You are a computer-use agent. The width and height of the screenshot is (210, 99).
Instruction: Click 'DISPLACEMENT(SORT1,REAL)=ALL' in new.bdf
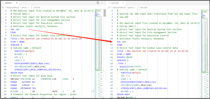[x=139, y=82]
